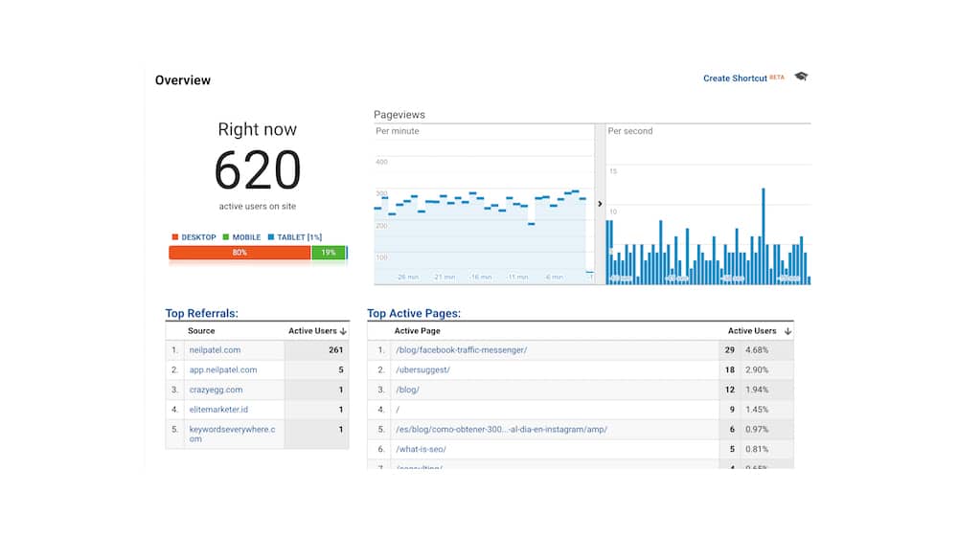Click the TABLET [1%] legend label
Image resolution: width=958 pixels, height=536 pixels.
point(299,236)
